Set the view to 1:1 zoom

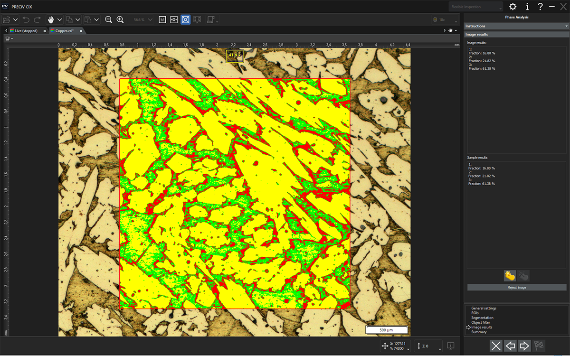tap(162, 19)
